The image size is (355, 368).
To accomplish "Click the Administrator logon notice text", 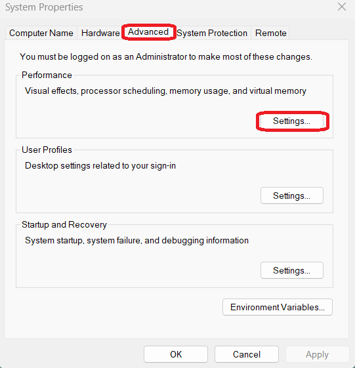I will pos(166,57).
